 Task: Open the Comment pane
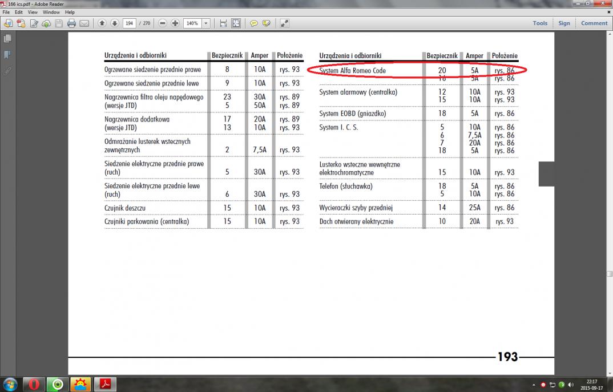coord(594,23)
